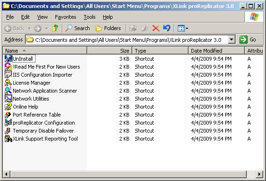Select 'Temporary Disable Failover' file name

click(43, 131)
